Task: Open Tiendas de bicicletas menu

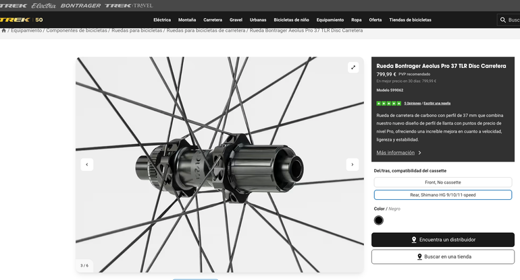Action: 410,20
